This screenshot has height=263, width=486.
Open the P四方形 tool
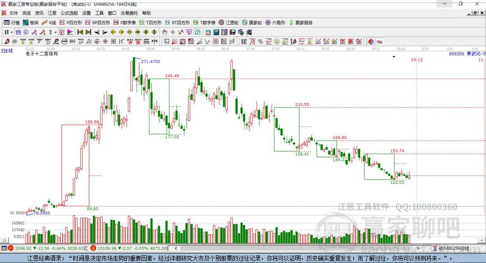pos(71,23)
